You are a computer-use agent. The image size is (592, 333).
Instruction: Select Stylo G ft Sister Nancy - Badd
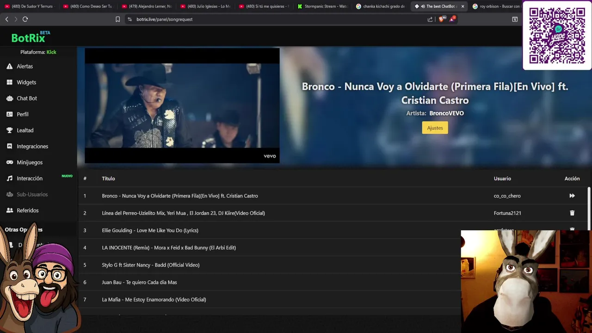[150, 265]
